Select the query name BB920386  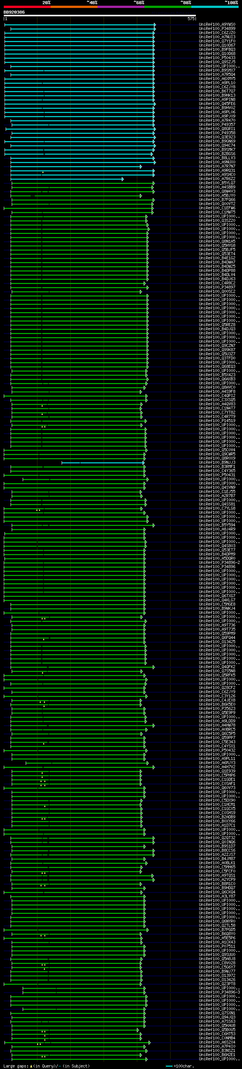pyautogui.click(x=14, y=13)
